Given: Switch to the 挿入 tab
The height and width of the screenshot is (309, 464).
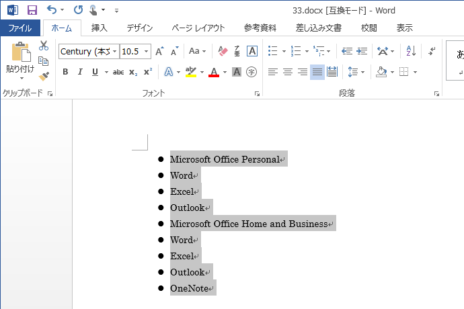Looking at the screenshot, I should (x=99, y=28).
